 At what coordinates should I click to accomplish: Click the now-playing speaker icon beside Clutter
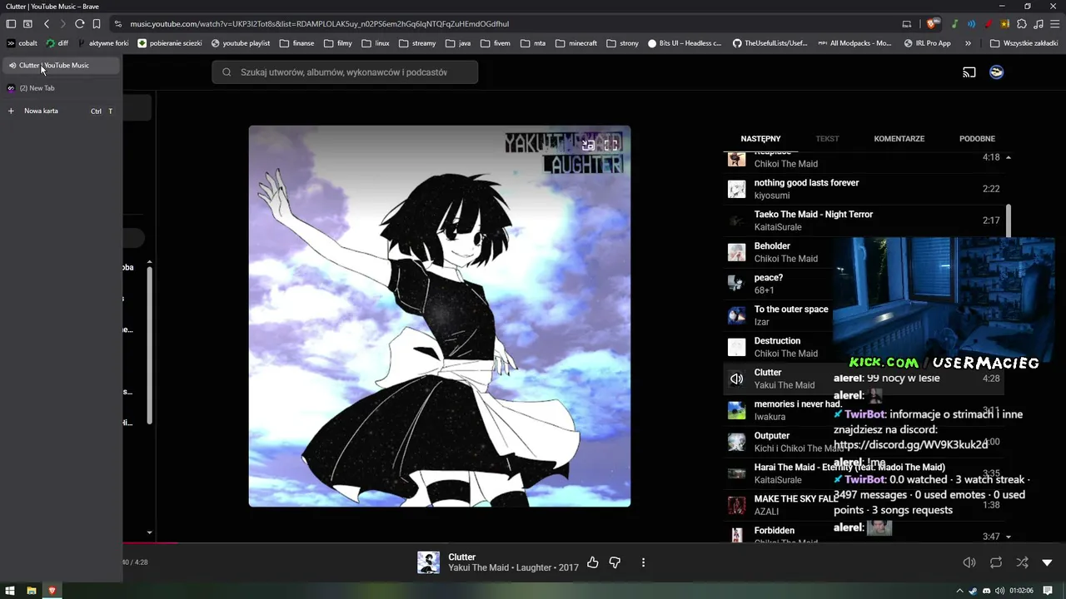tap(736, 379)
